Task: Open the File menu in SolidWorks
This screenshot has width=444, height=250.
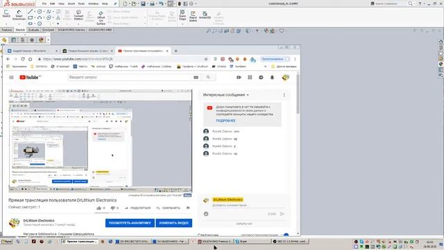Action: (x=44, y=3)
